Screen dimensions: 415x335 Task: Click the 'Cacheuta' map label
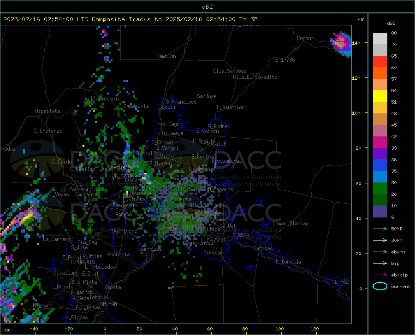click(x=86, y=194)
